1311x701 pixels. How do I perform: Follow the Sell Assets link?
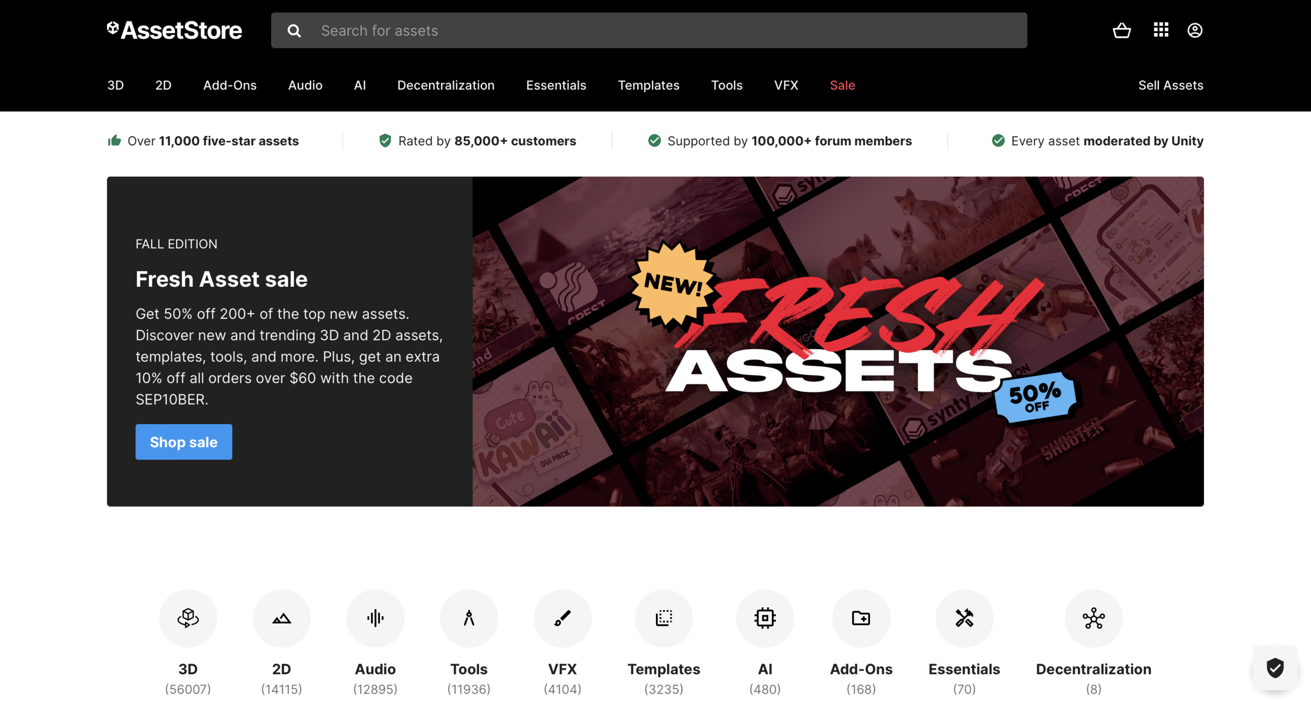click(1170, 85)
